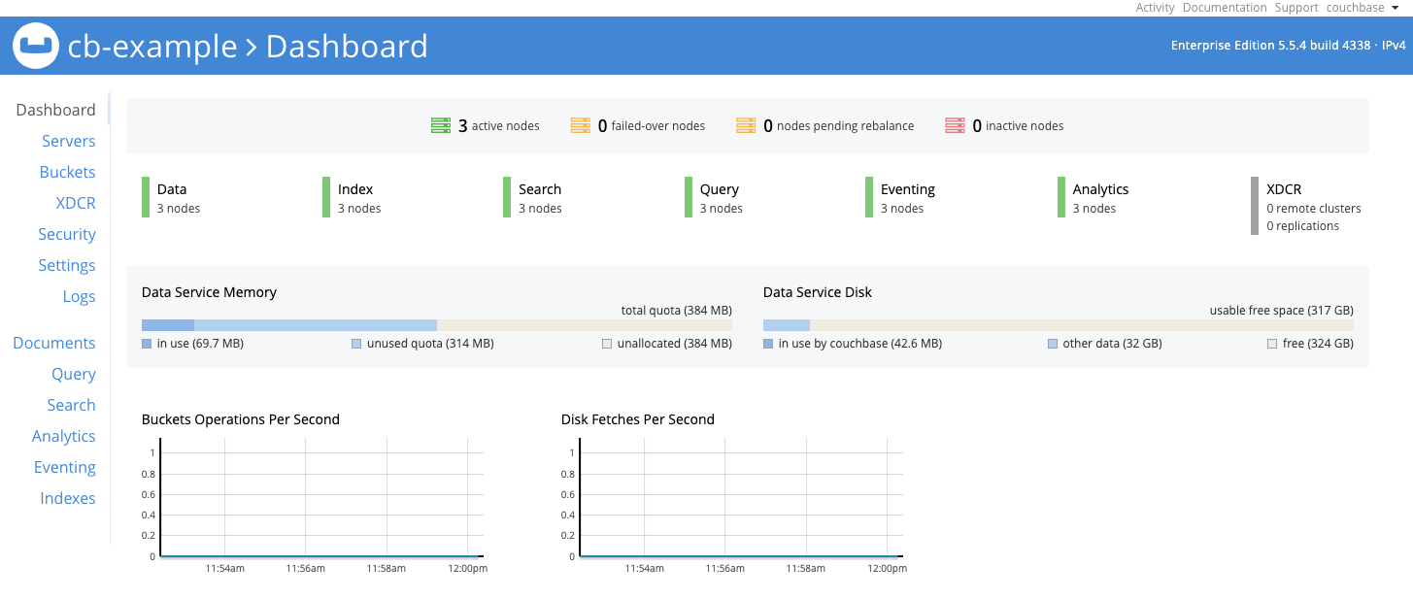Click the Data service '3 nodes' summary

coord(179,209)
